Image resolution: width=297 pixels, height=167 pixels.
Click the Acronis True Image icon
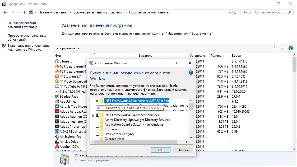tap(57, 107)
